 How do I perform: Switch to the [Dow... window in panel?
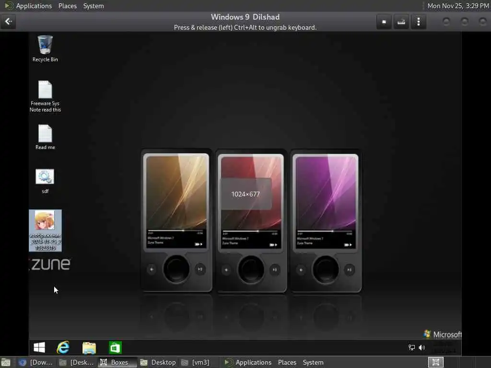(35, 362)
